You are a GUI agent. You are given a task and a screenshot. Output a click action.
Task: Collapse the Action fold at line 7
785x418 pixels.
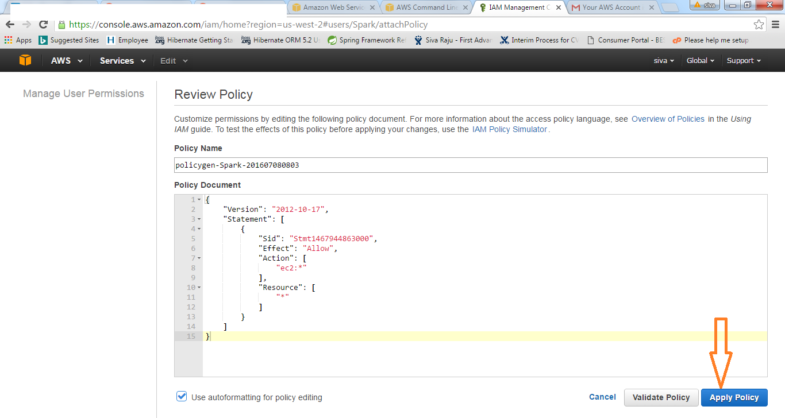[199, 258]
